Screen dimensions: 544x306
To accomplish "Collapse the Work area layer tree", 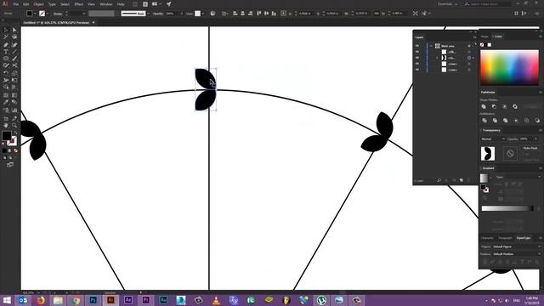I will 431,46.
